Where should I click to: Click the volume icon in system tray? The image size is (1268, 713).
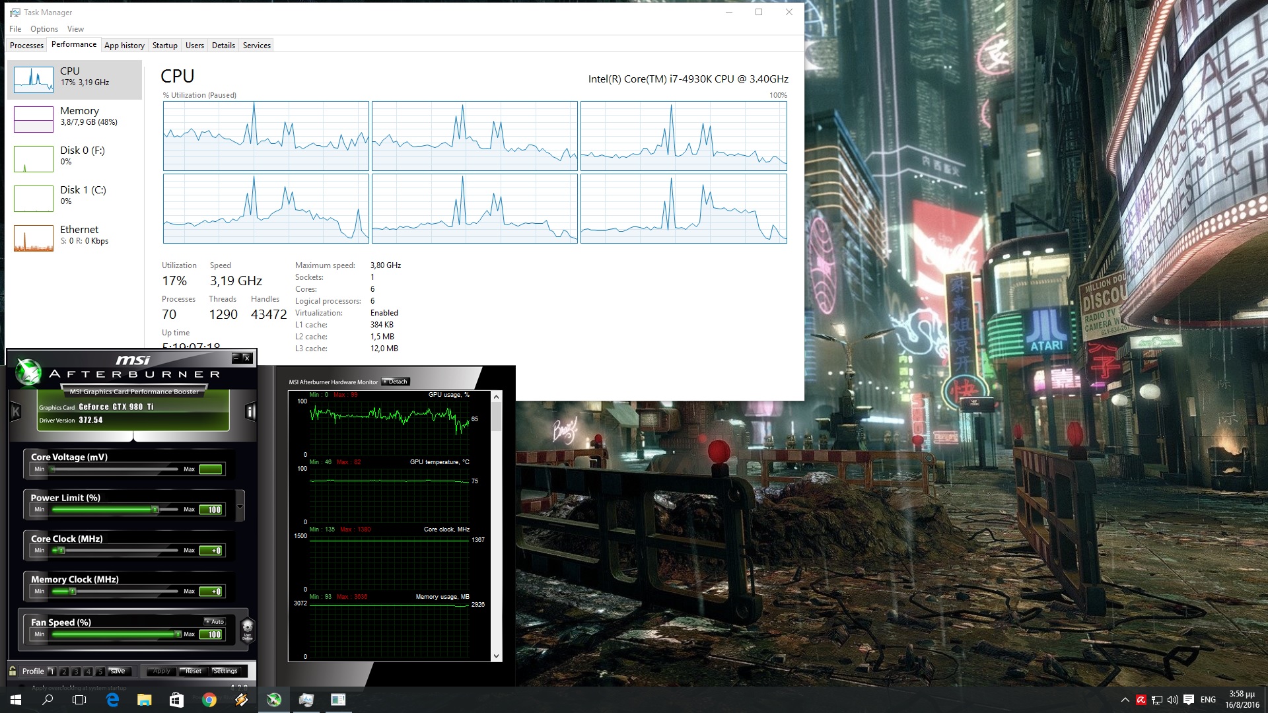(x=1172, y=700)
